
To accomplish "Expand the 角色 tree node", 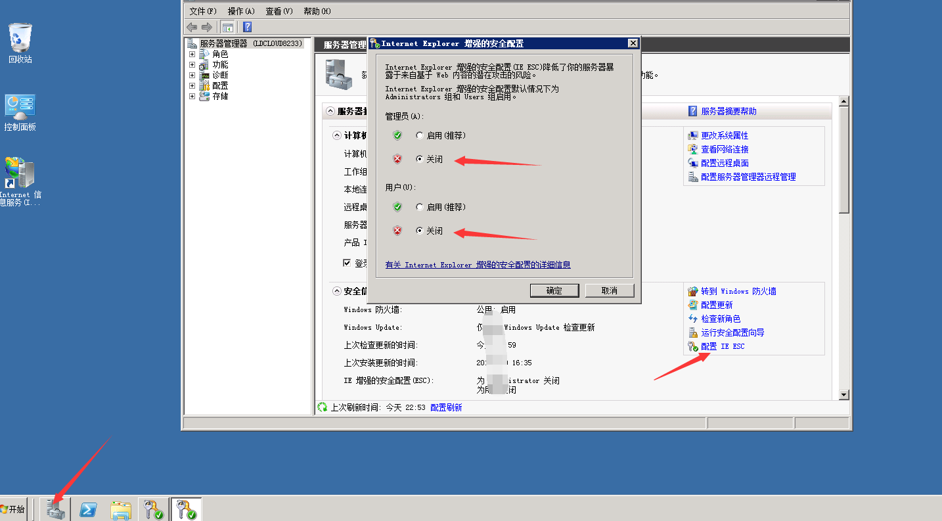I will pyautogui.click(x=192, y=54).
